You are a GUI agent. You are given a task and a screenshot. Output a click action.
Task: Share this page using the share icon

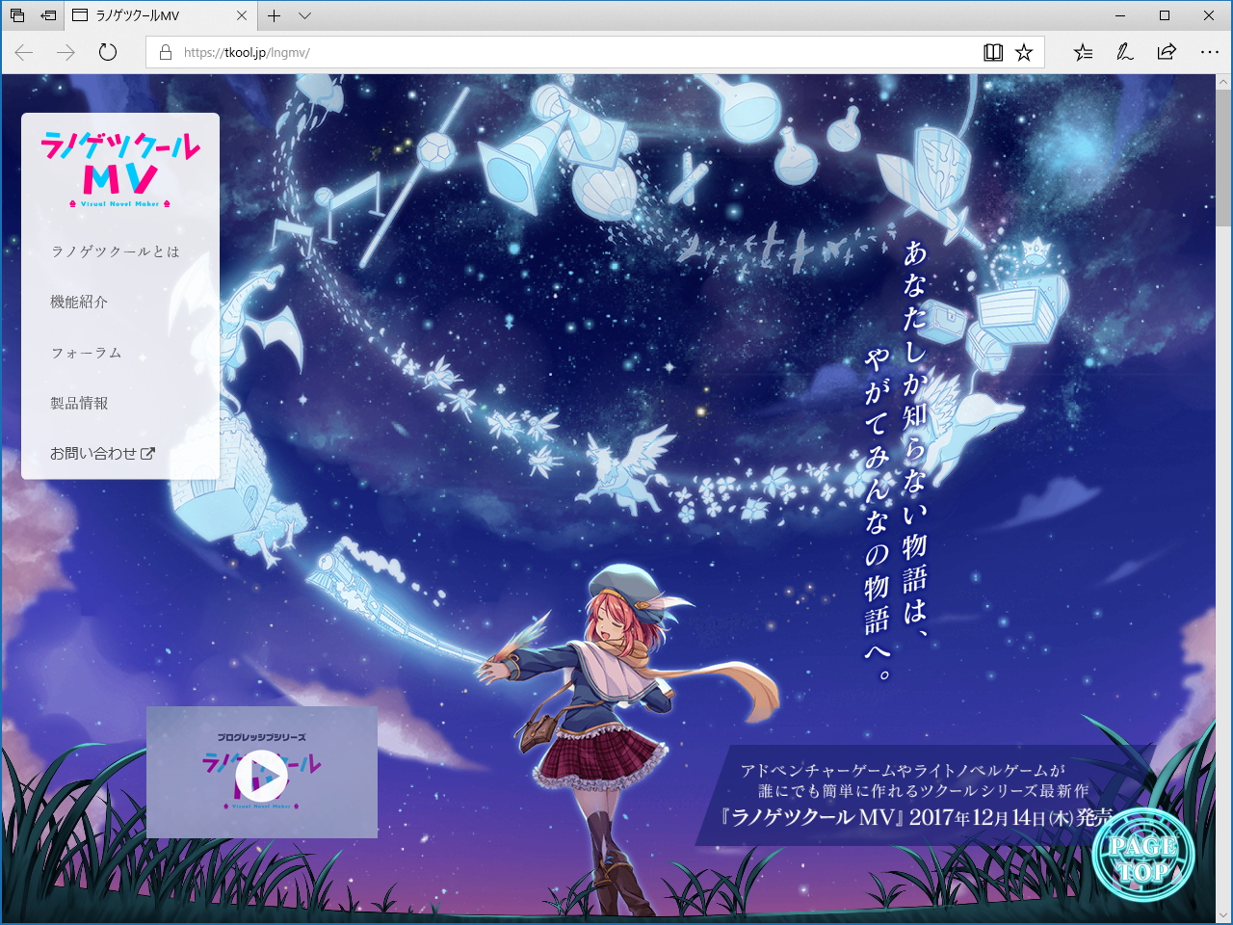pyautogui.click(x=1166, y=52)
